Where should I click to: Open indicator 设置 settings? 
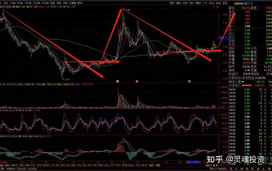pos(157,165)
